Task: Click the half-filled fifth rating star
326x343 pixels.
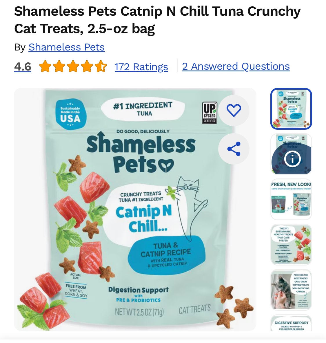Action: [101, 66]
